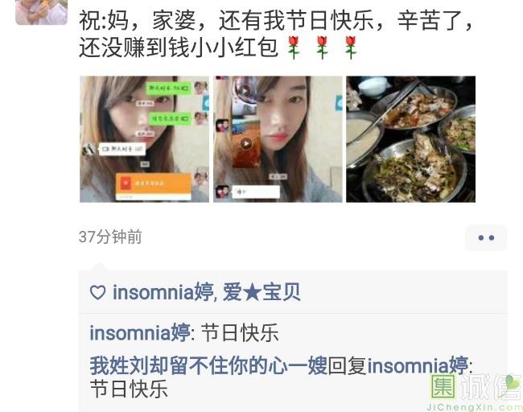
Task: View the selfie photo with video play buttons
Action: (278, 139)
